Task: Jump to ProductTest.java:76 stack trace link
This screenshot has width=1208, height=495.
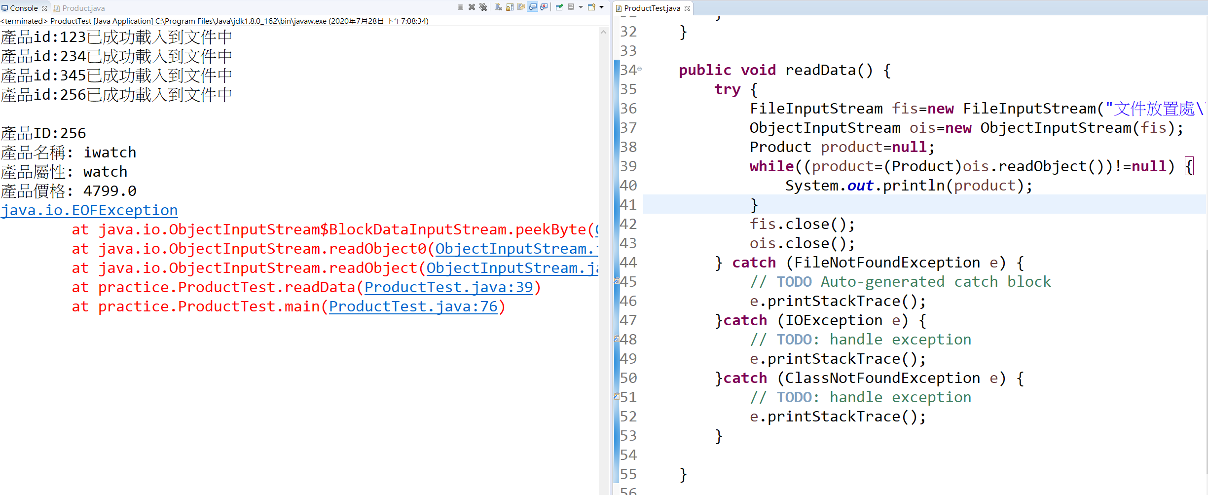Action: [413, 306]
